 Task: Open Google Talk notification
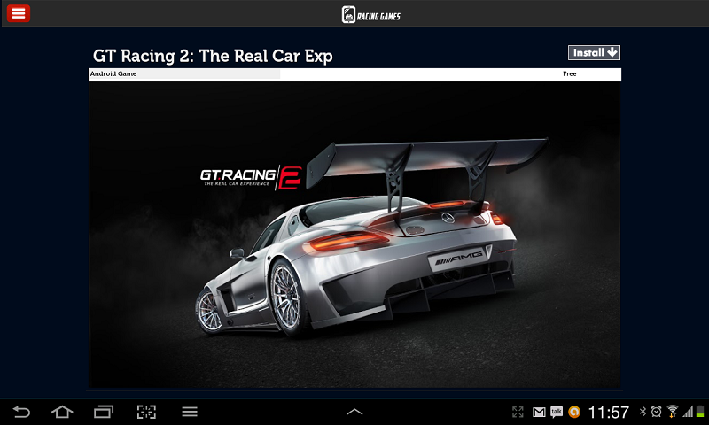click(557, 412)
